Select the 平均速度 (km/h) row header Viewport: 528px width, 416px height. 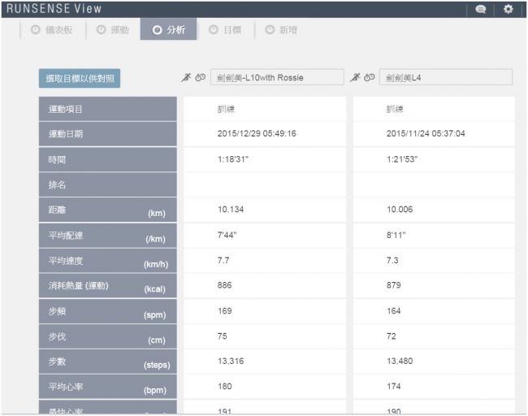pos(108,261)
